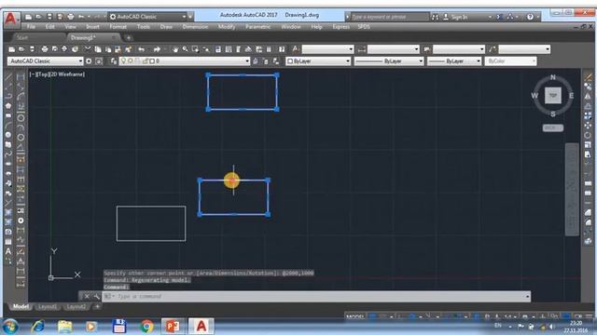Select the Spline draw tool
Screen dimensions: 597x335
8,154
